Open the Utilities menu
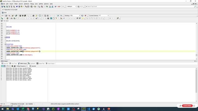 click(x=41, y=4)
